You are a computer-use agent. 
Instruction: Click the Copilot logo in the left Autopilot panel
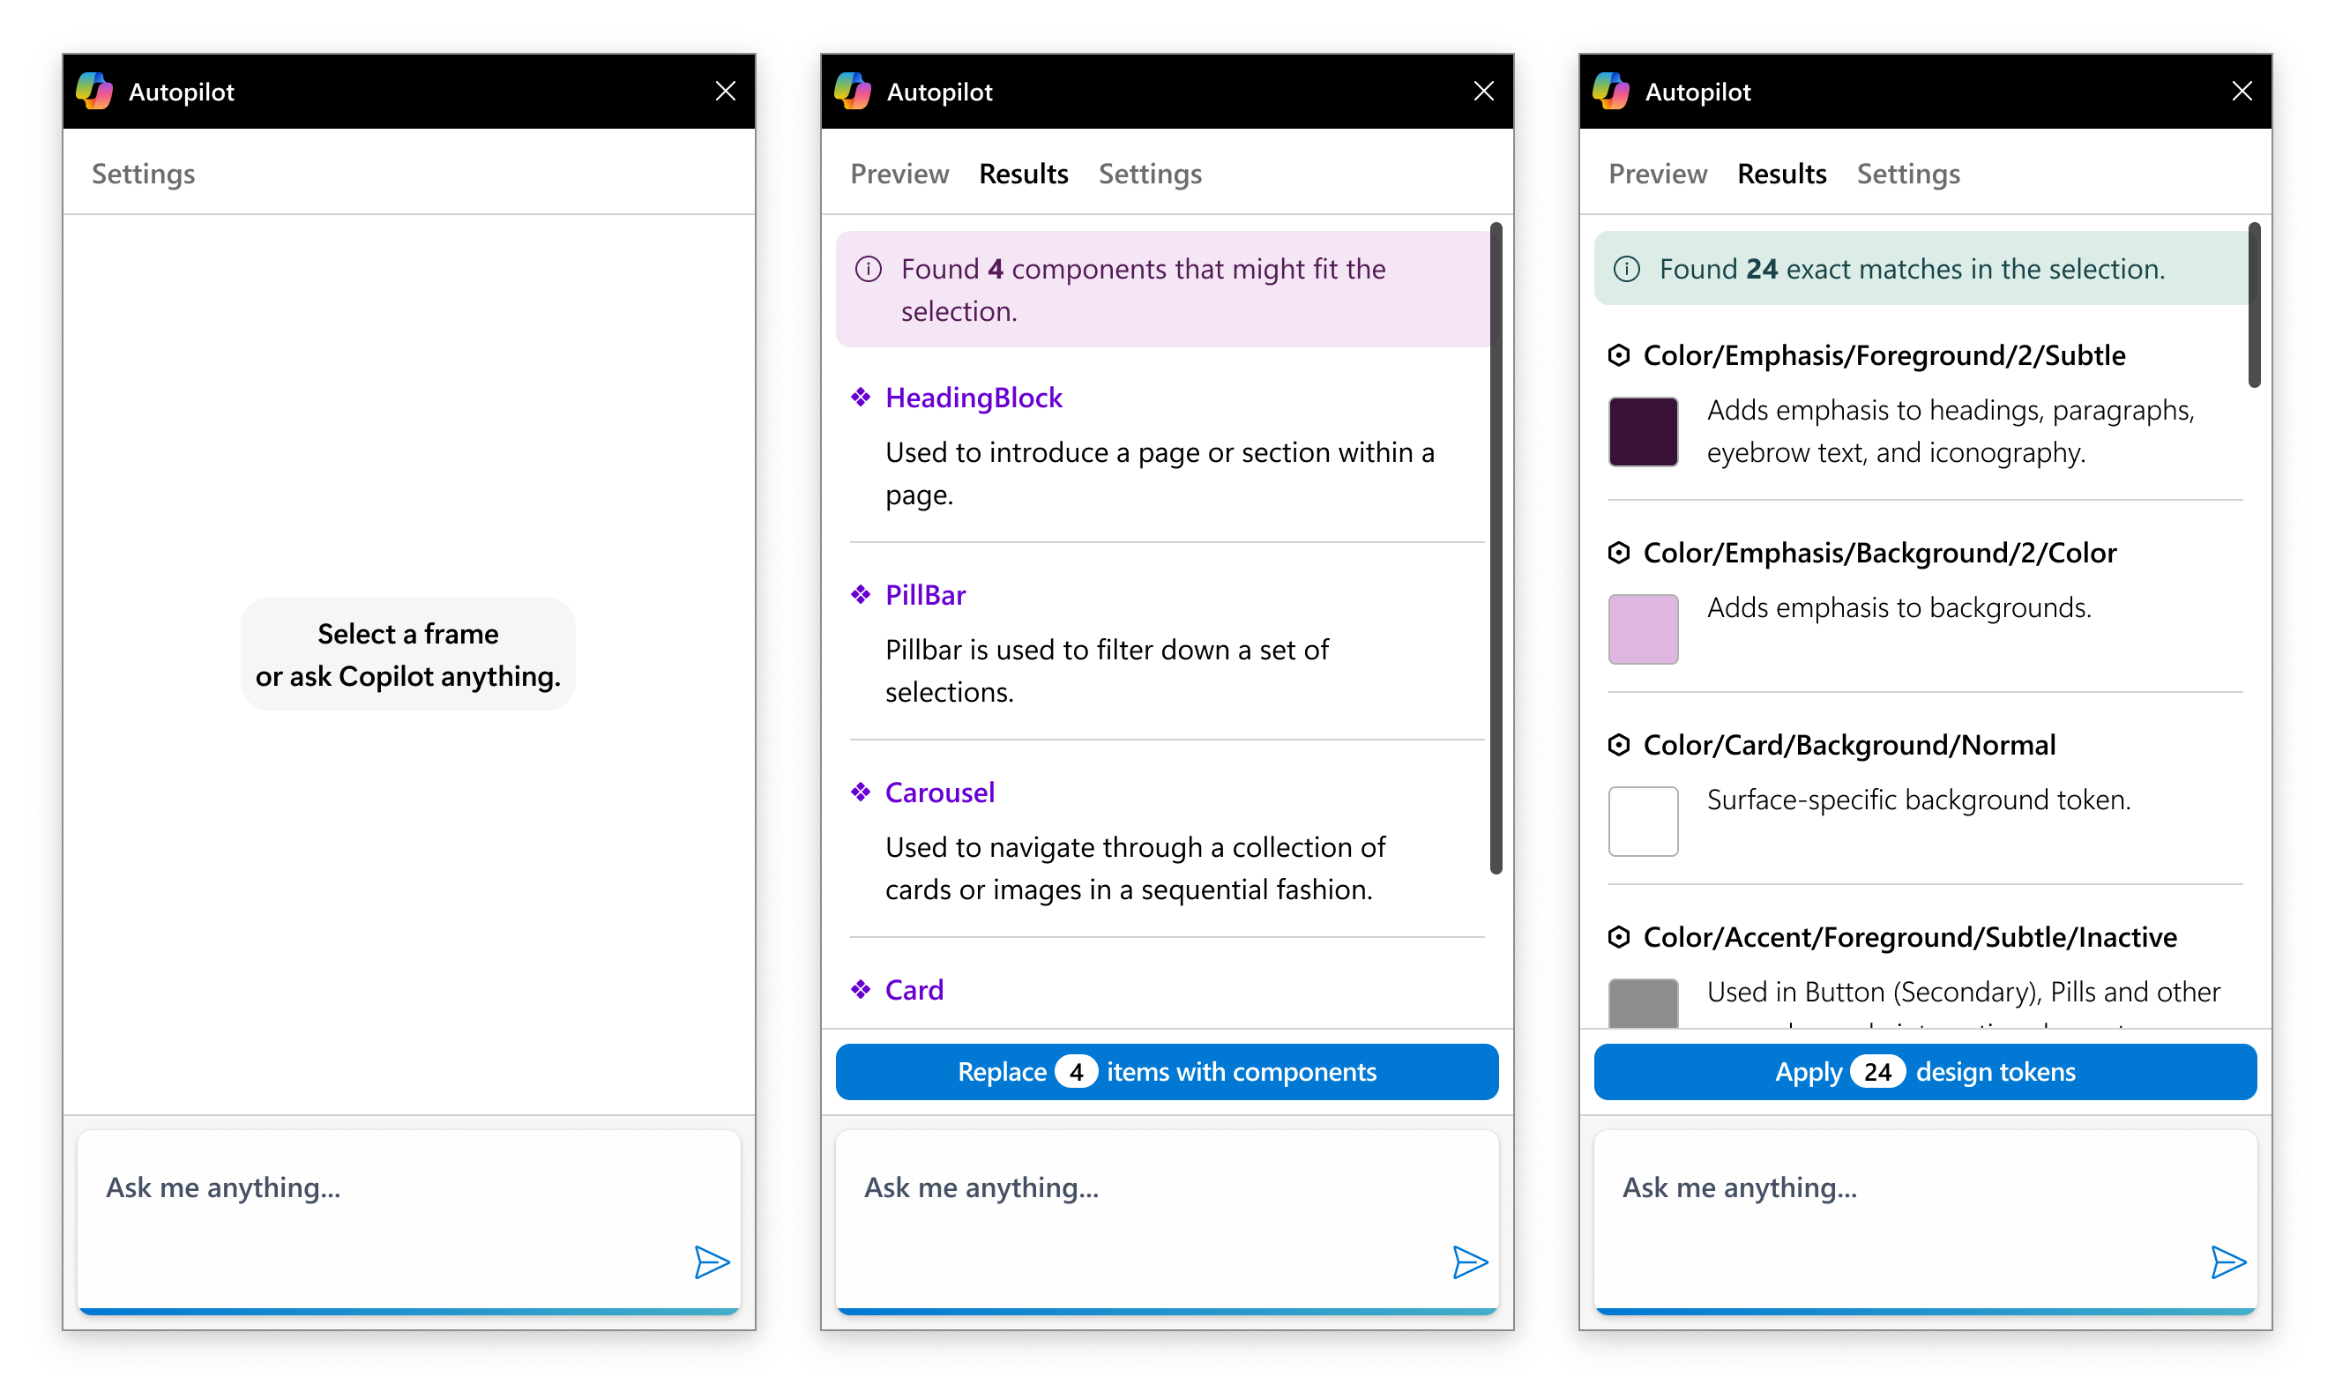coord(94,92)
